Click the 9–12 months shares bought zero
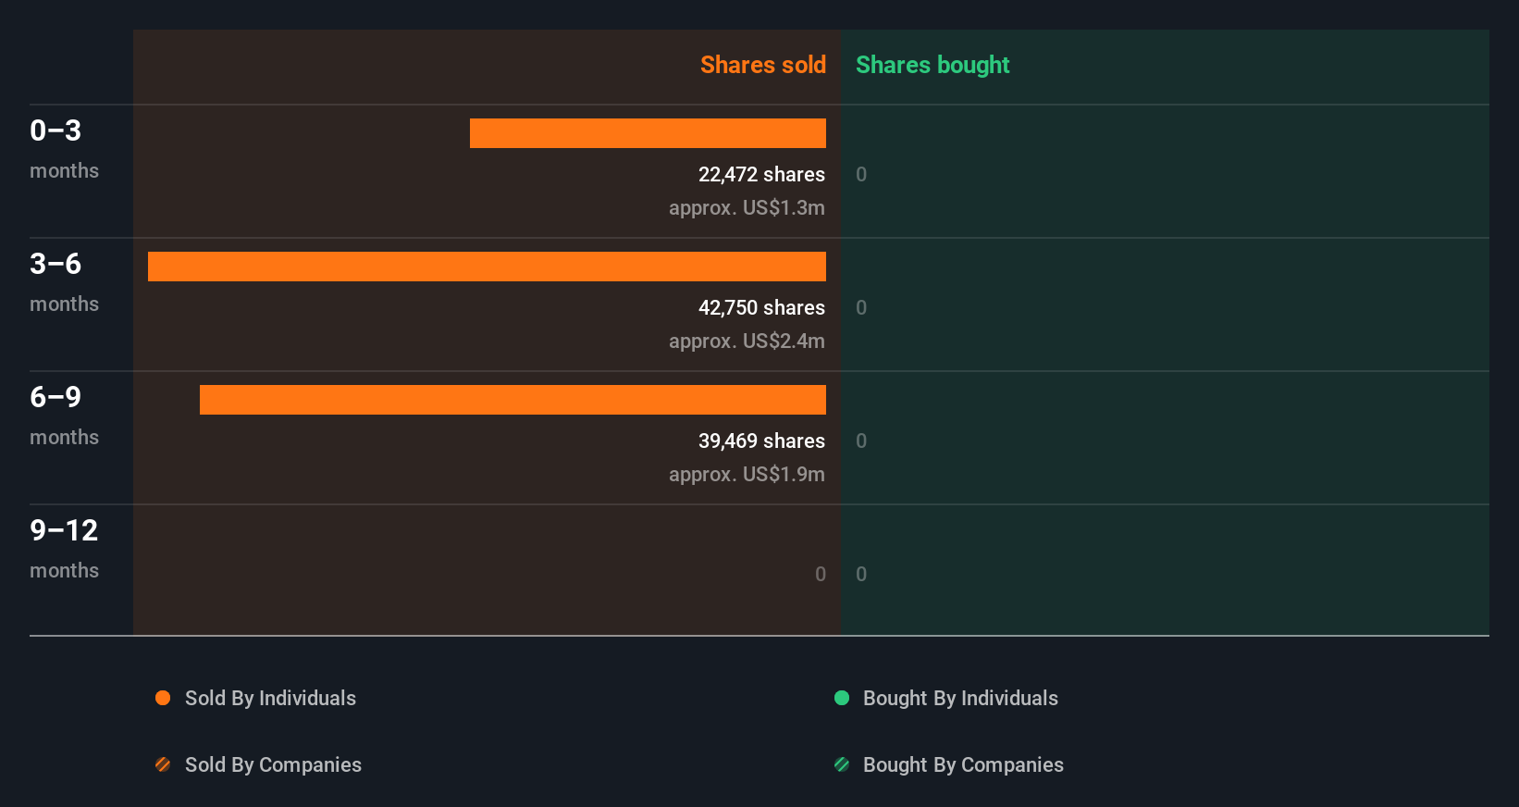This screenshot has height=807, width=1519. [861, 574]
